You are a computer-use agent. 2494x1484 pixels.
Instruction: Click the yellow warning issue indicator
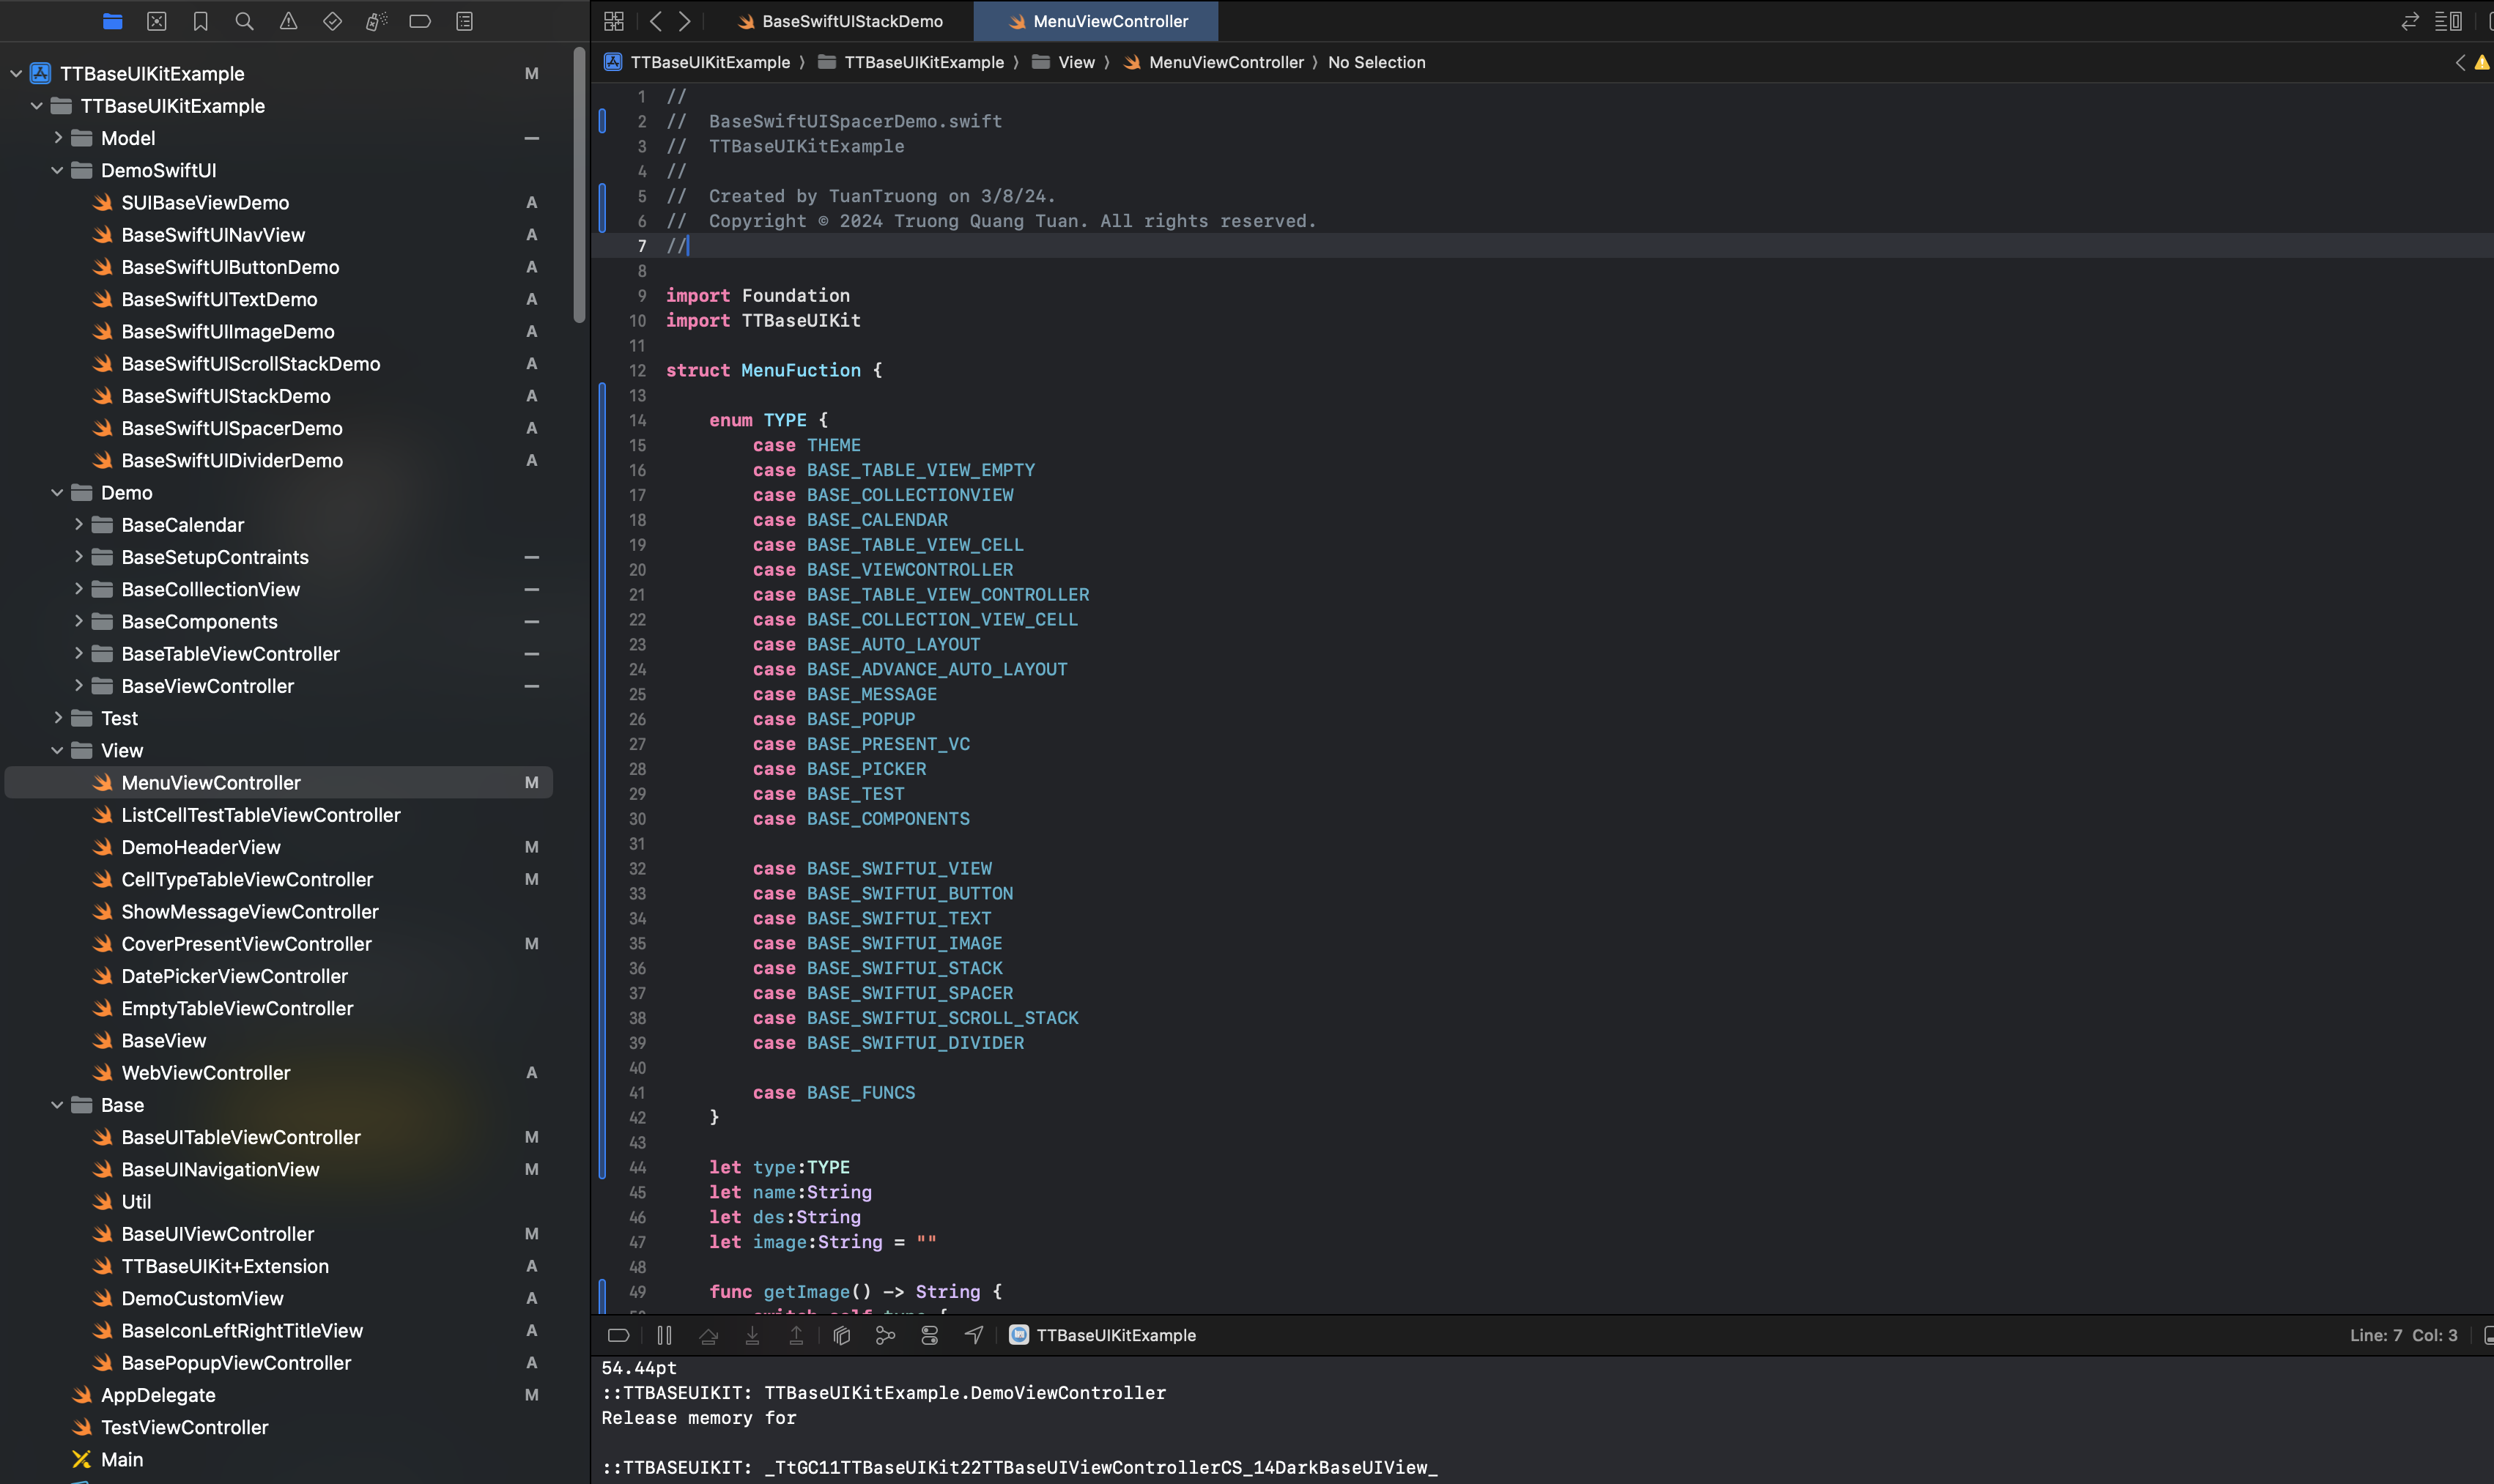pos(2482,62)
